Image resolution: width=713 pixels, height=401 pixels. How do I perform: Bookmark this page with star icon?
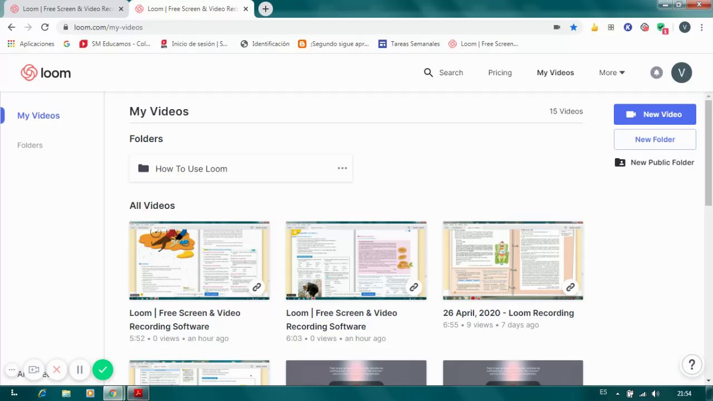click(573, 27)
